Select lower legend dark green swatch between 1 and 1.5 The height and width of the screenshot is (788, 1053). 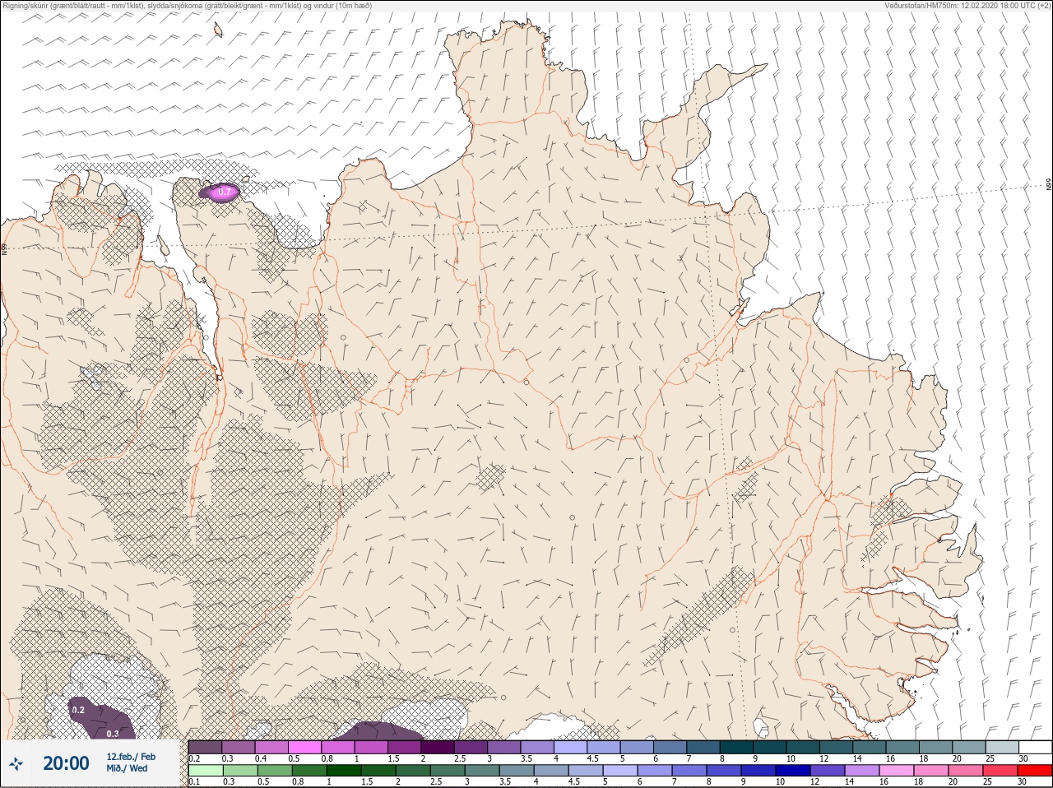point(343,771)
